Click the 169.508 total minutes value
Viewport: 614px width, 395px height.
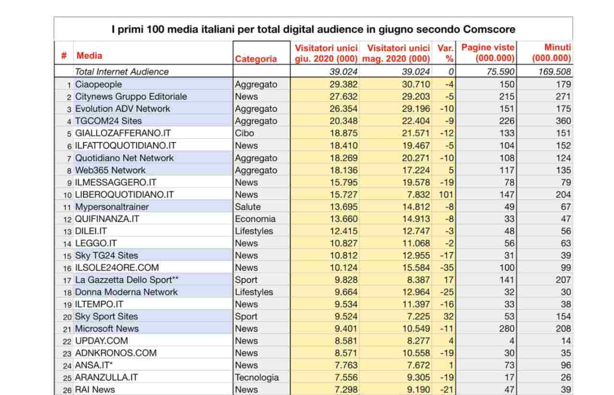555,72
